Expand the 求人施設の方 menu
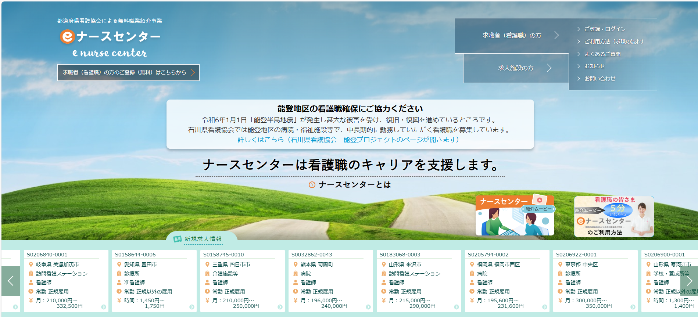 tap(516, 68)
